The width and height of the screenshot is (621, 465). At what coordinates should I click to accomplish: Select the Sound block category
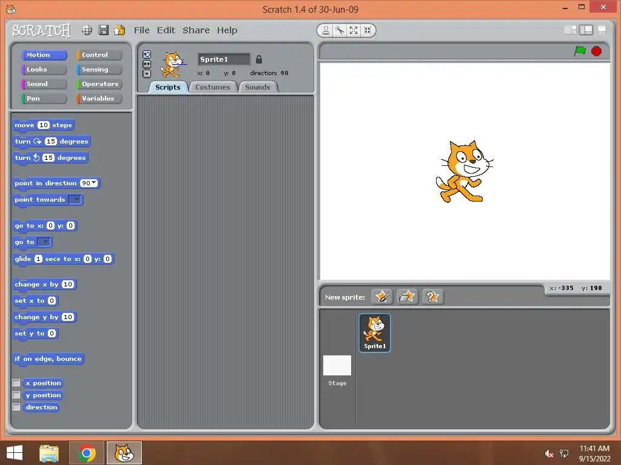[44, 84]
